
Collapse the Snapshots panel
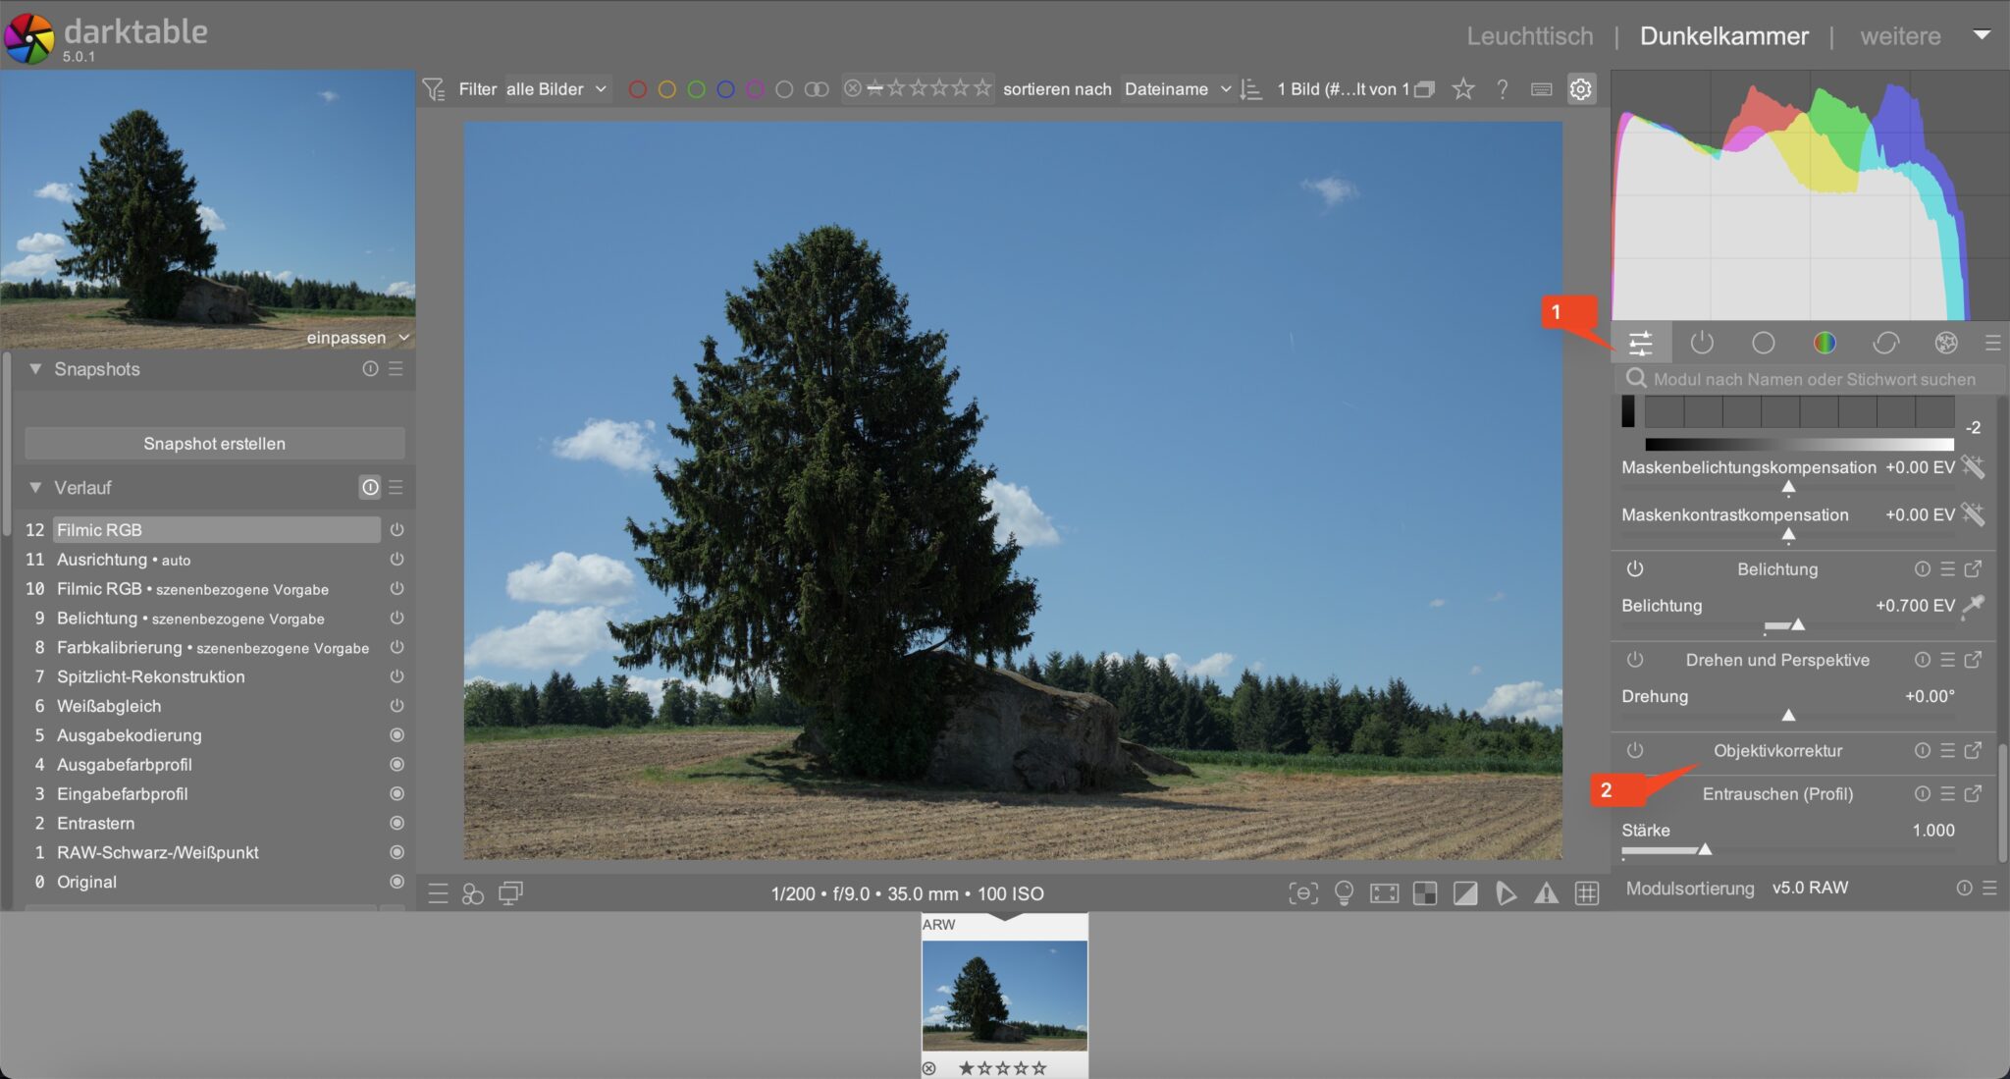36,369
